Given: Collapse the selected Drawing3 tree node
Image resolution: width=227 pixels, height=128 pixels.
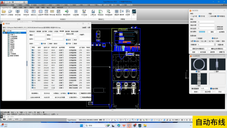Looking at the screenshot, I should 4,33.
